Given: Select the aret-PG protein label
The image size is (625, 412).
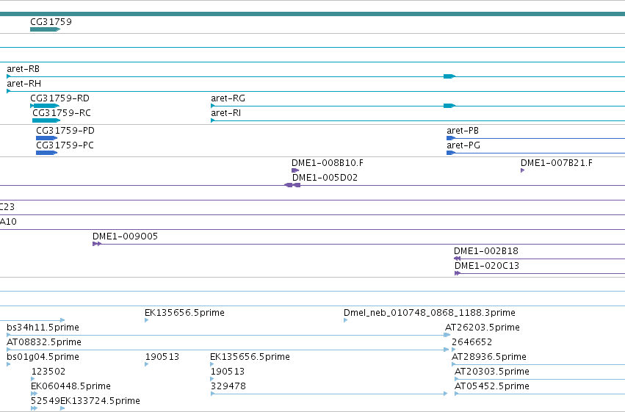Looking at the screenshot, I should 463,145.
